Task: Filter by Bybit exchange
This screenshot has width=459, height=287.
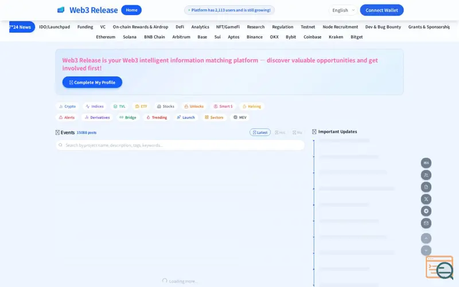Action: pos(291,37)
